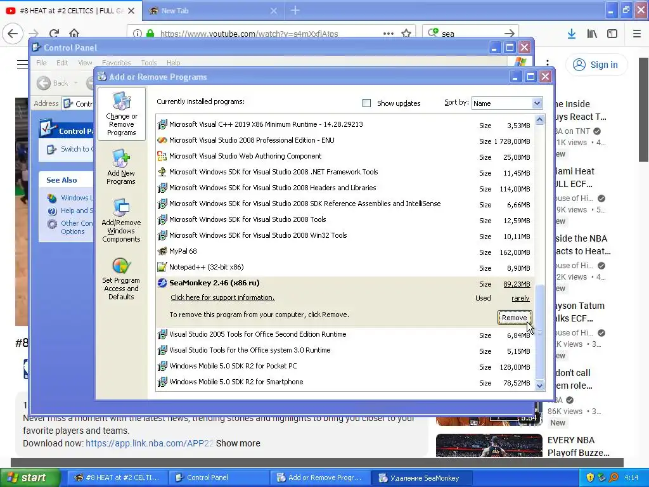Open Add/Remove Windows Components
Viewport: 649px width, 487px height.
pyautogui.click(x=121, y=220)
